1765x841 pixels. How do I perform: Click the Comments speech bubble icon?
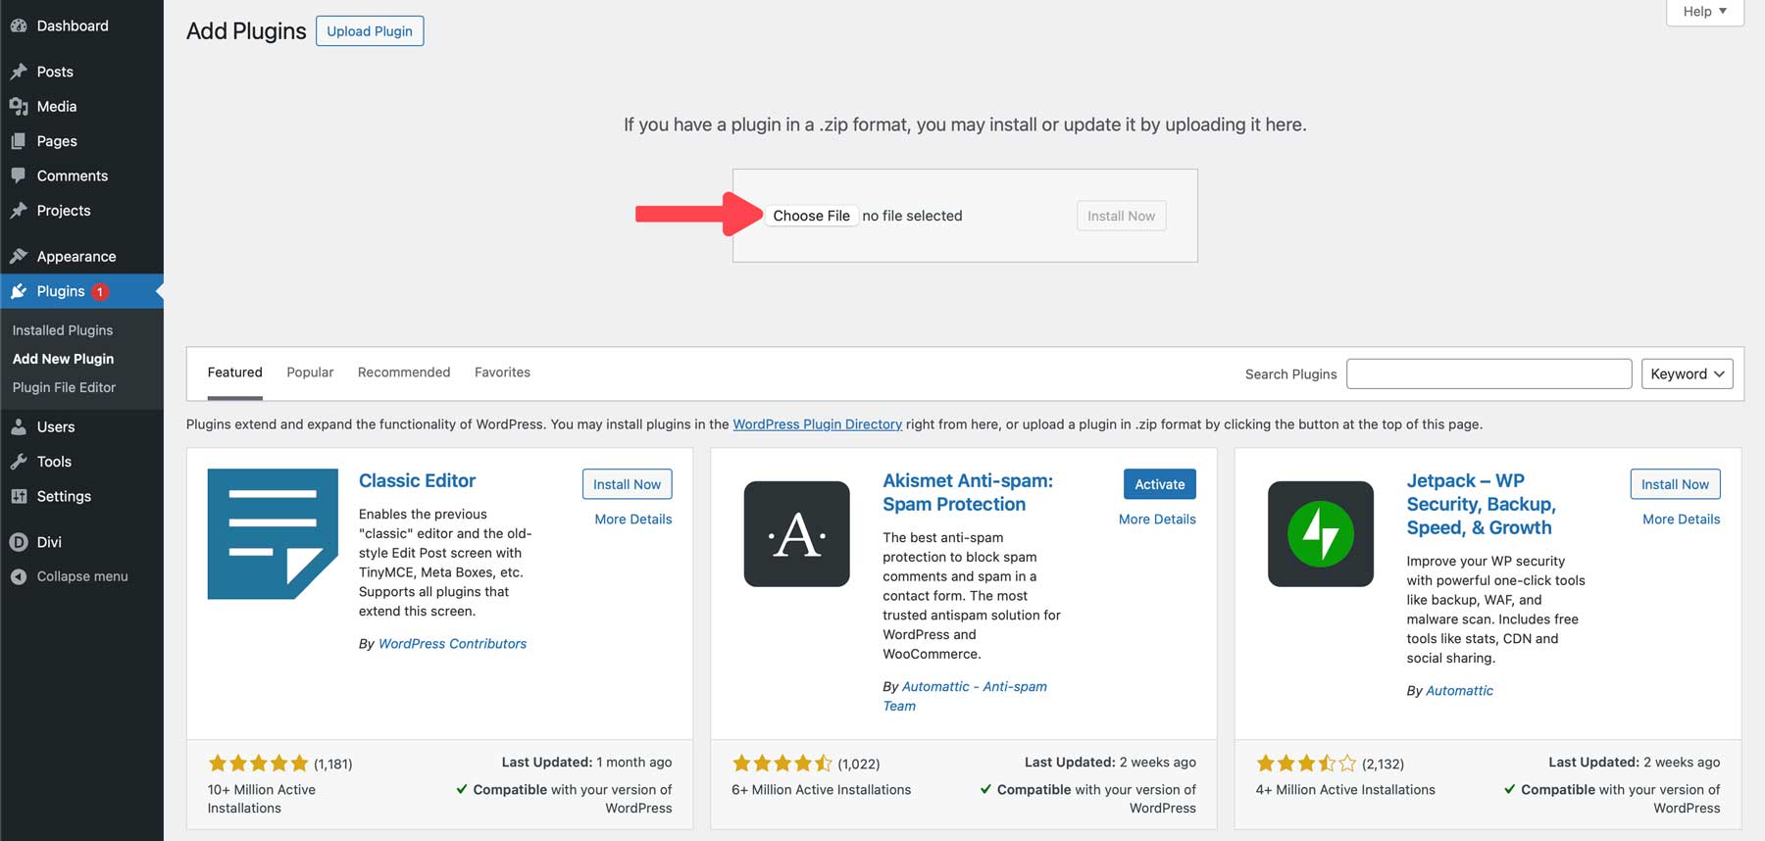point(19,175)
